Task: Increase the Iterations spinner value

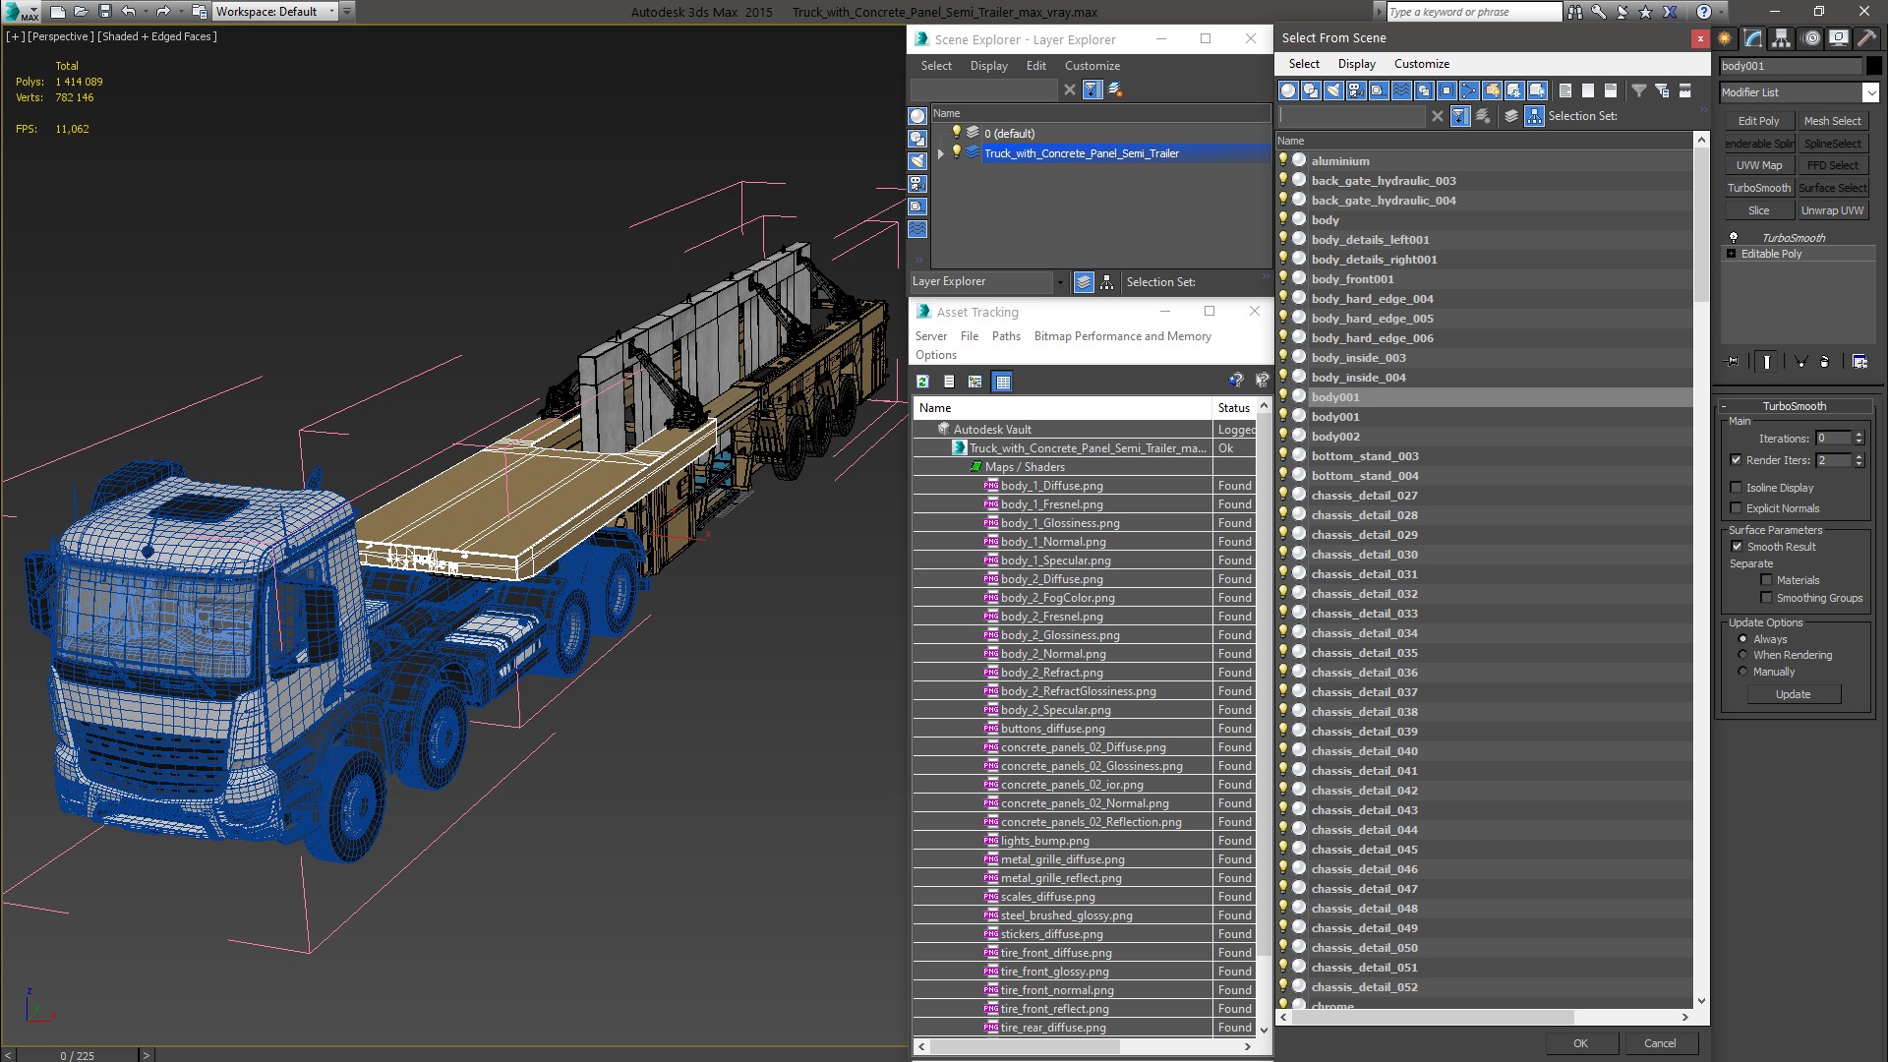Action: (1859, 435)
